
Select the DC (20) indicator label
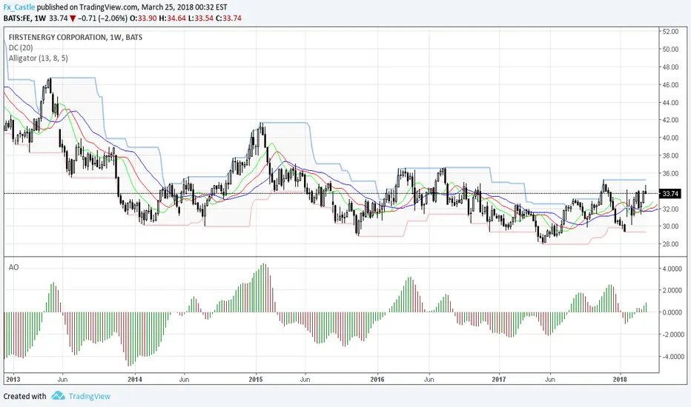click(x=21, y=47)
